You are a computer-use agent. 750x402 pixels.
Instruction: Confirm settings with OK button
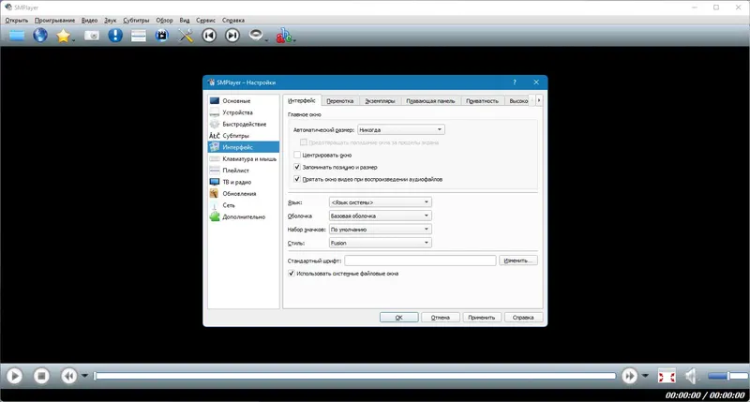pyautogui.click(x=399, y=318)
